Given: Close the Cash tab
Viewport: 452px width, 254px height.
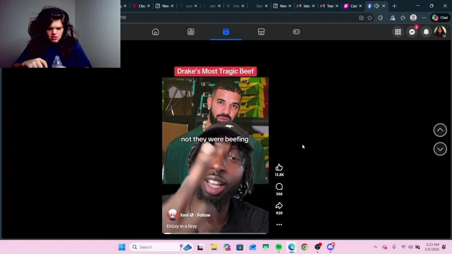Looking at the screenshot, I should [x=360, y=6].
